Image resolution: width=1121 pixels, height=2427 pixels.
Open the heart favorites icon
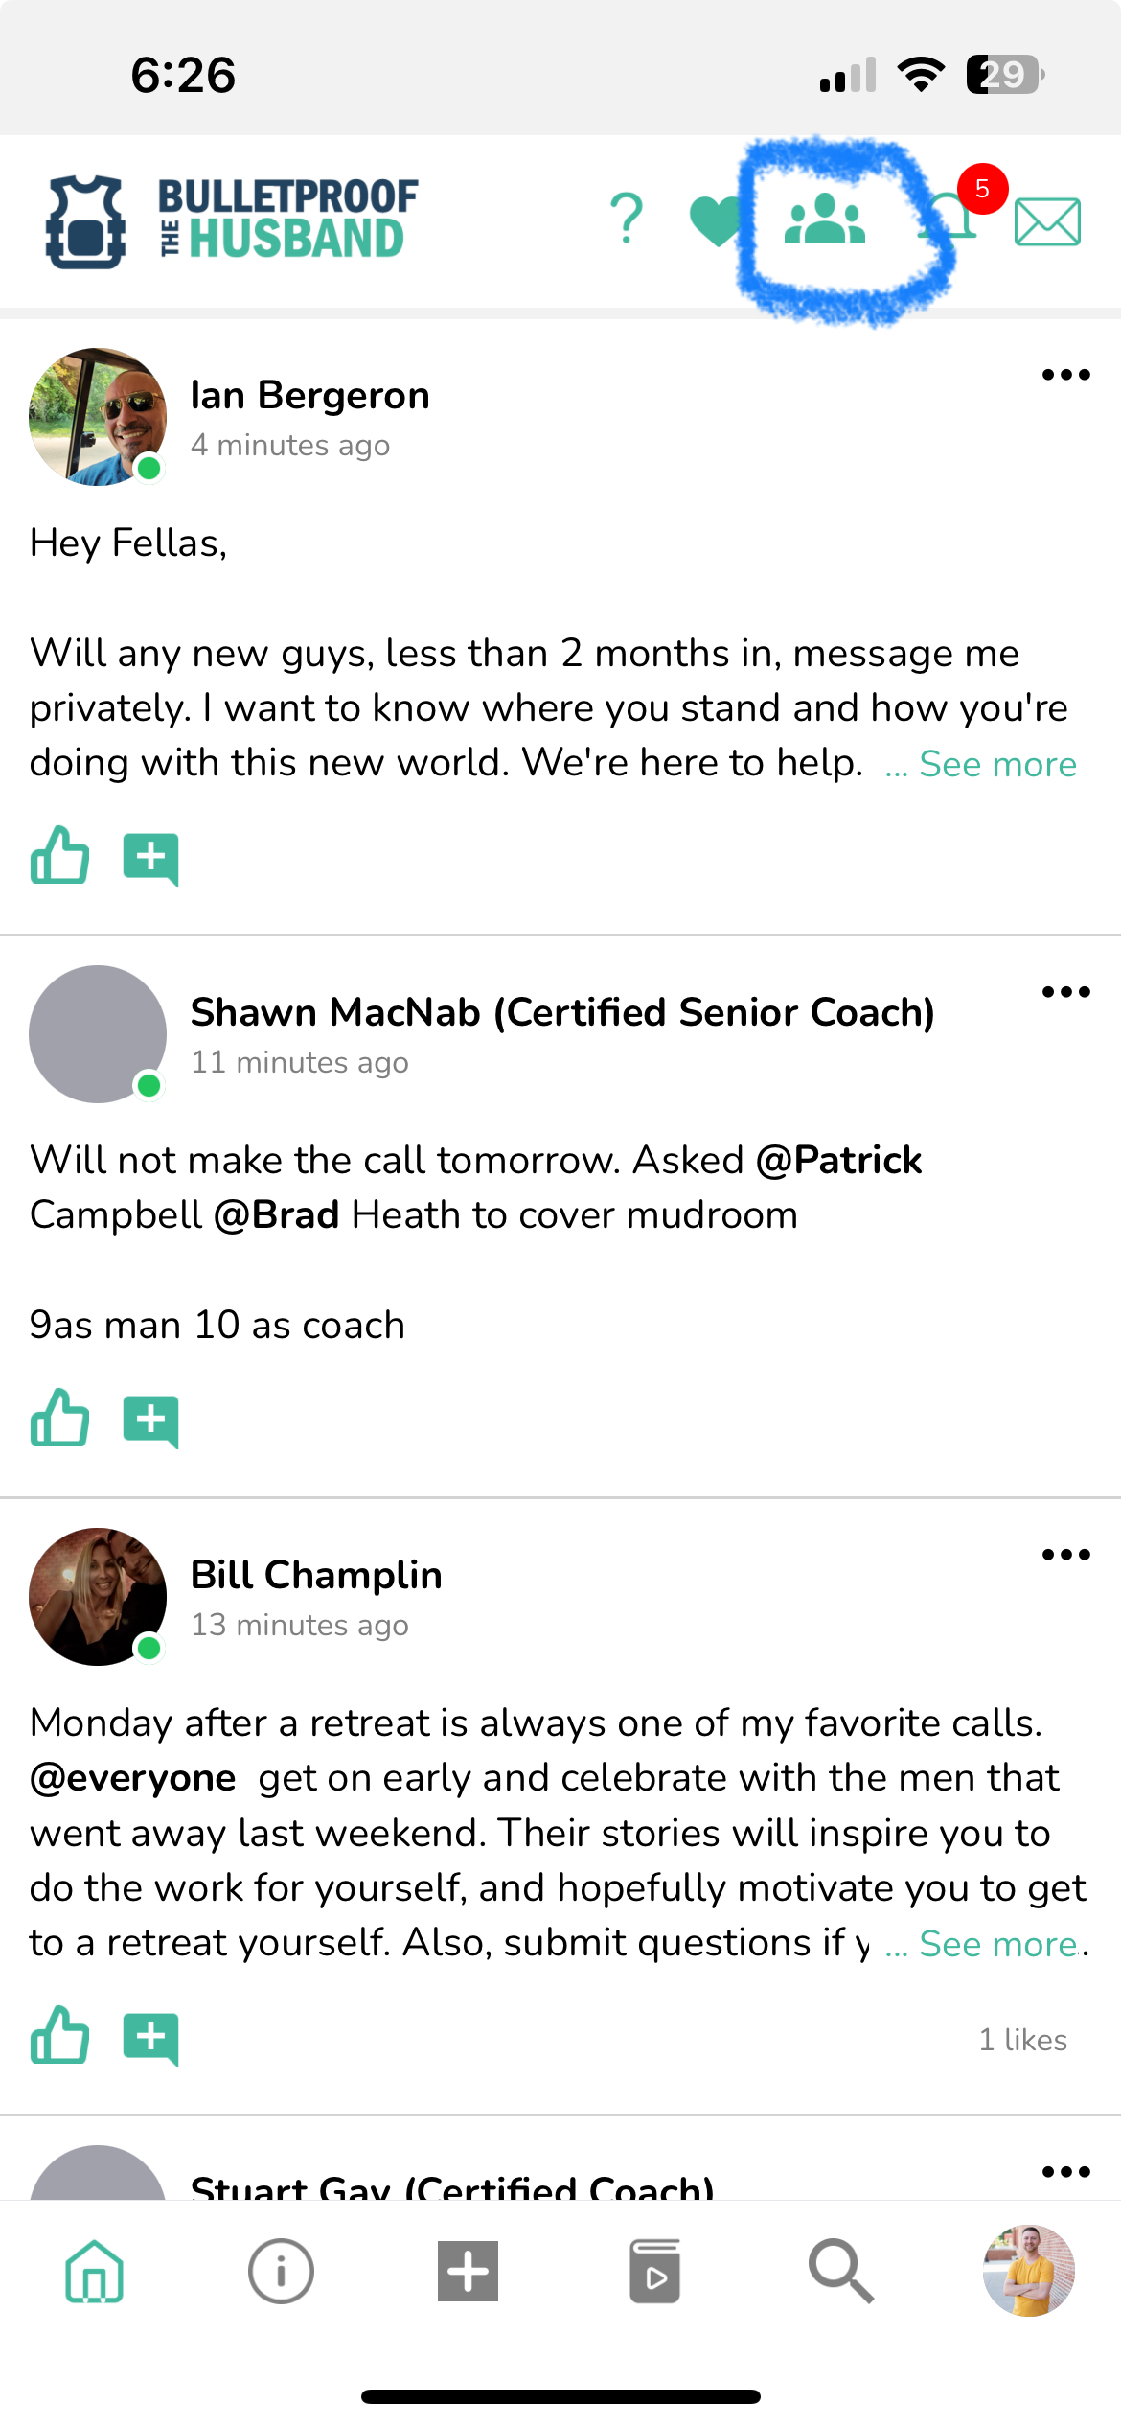click(715, 220)
